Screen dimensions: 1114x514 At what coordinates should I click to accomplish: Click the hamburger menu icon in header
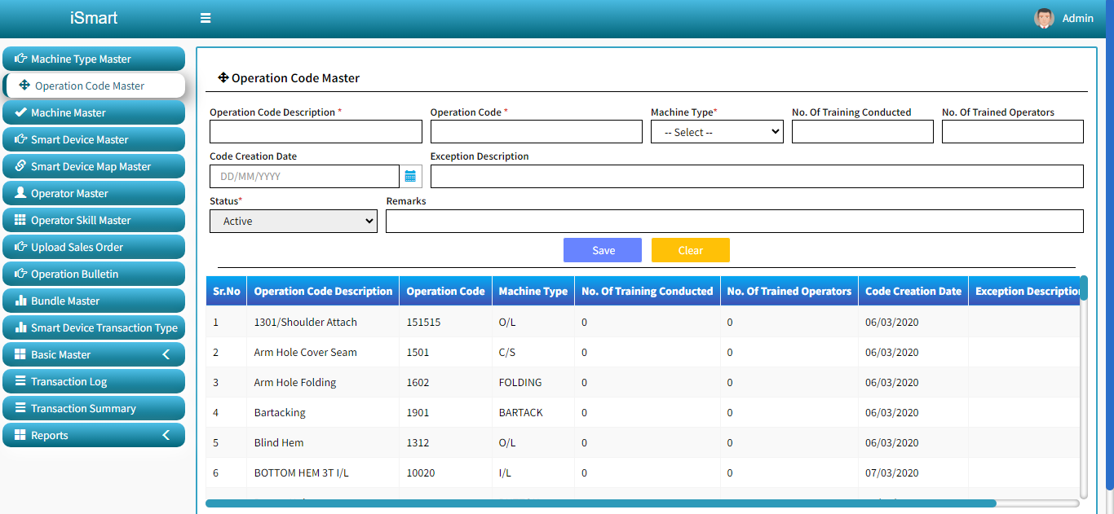point(206,18)
